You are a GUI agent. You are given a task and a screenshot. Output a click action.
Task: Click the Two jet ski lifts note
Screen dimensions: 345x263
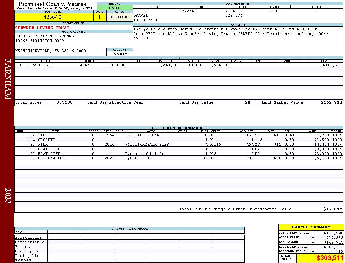(x=146, y=154)
